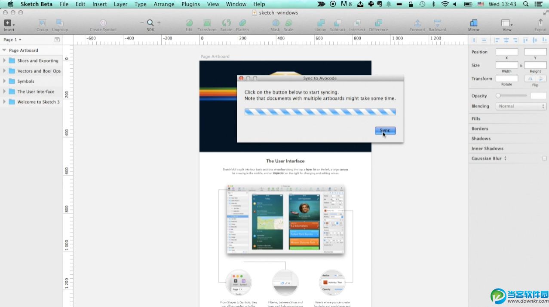The height and width of the screenshot is (307, 549).
Task: Click the Position X input field
Action: click(x=507, y=52)
